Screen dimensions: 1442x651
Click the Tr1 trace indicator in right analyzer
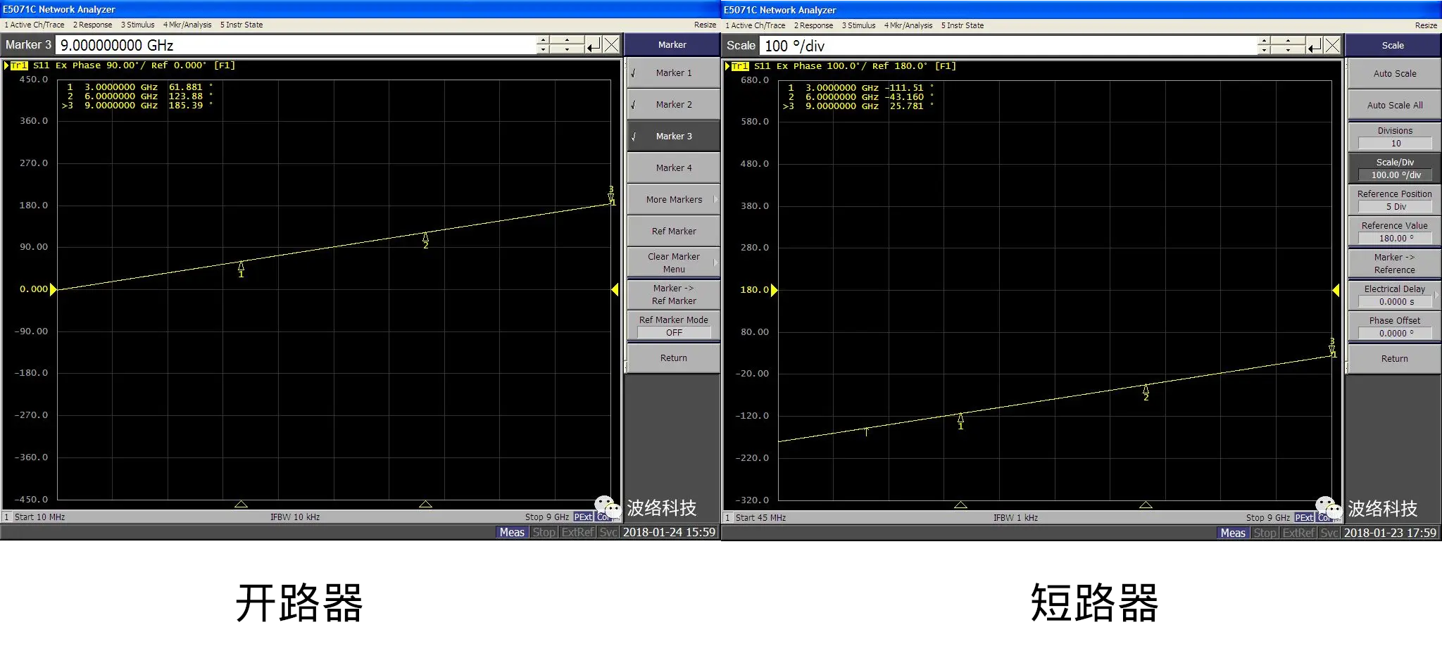(740, 66)
